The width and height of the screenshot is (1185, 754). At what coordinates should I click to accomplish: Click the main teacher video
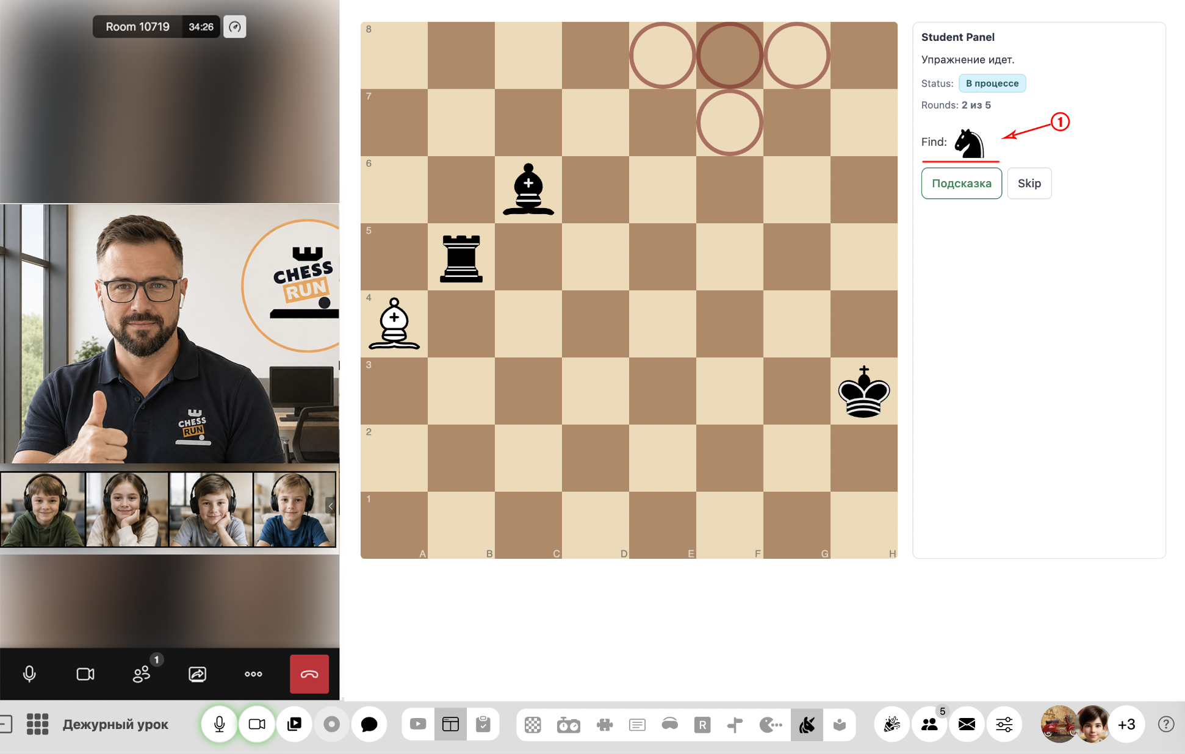pyautogui.click(x=170, y=333)
